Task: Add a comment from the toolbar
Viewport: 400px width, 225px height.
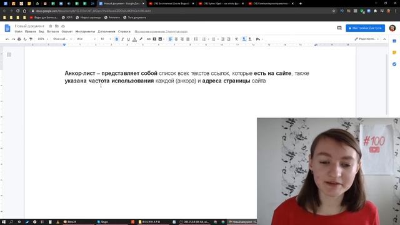Action: coord(154,39)
